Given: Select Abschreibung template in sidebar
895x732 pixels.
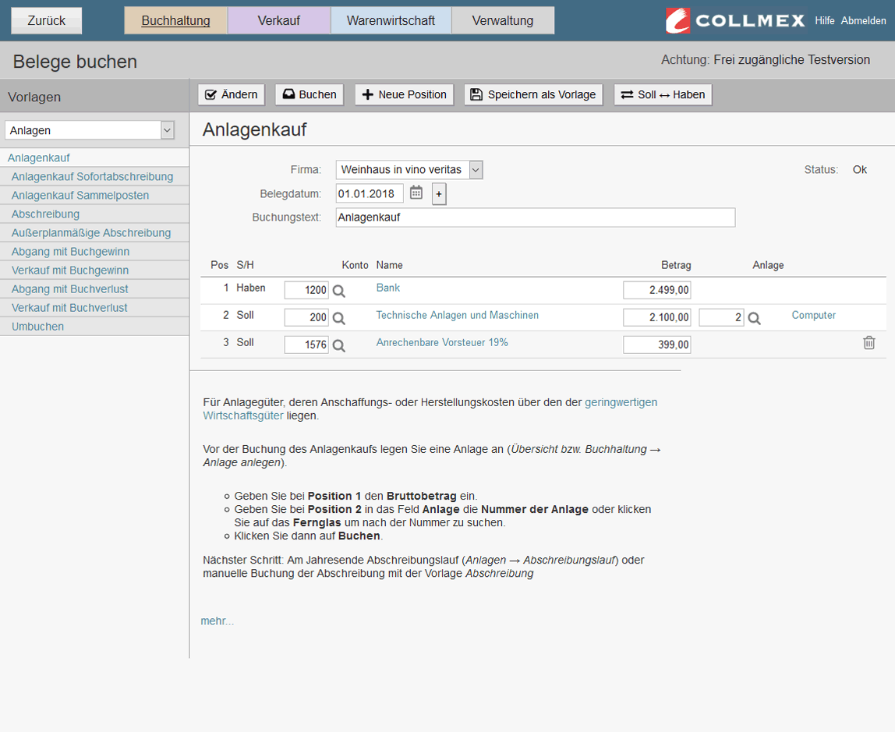Looking at the screenshot, I should 46,214.
